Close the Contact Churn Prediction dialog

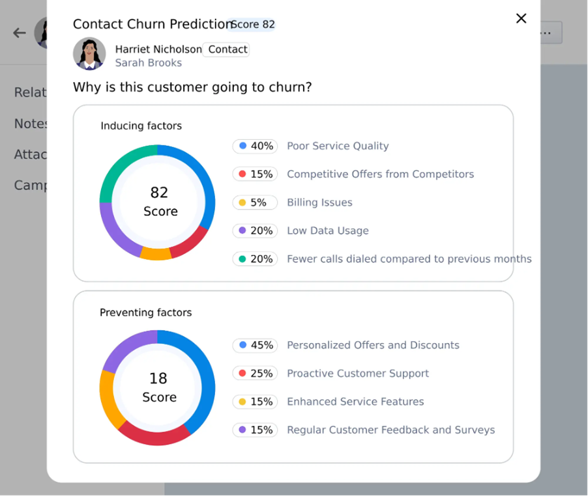tap(521, 19)
